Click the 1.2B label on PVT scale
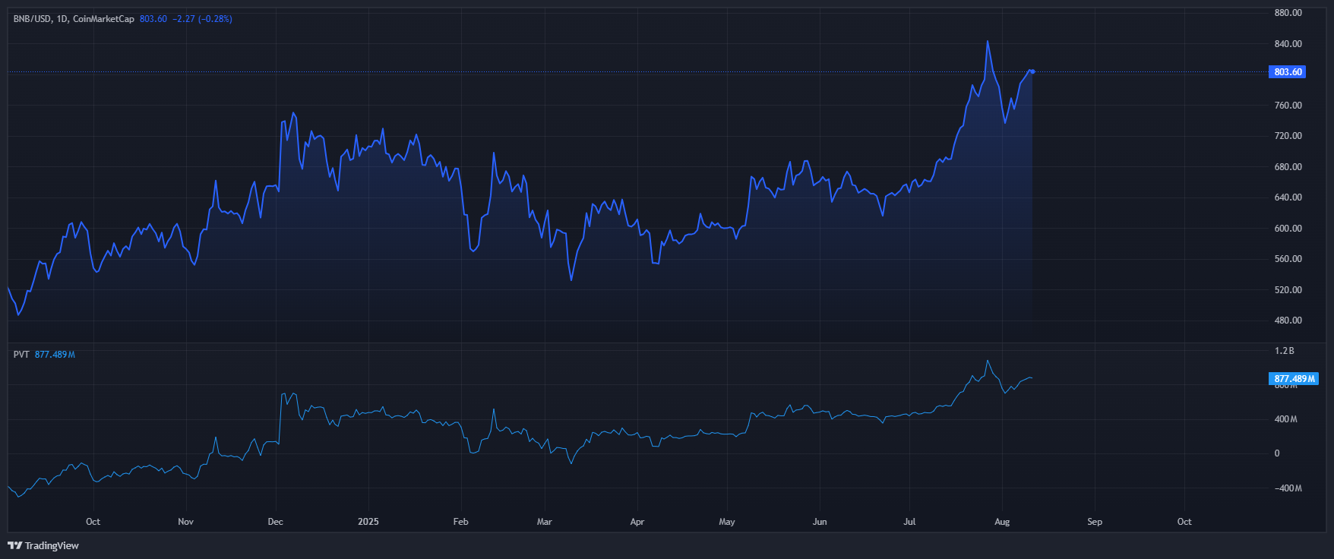 (x=1284, y=351)
